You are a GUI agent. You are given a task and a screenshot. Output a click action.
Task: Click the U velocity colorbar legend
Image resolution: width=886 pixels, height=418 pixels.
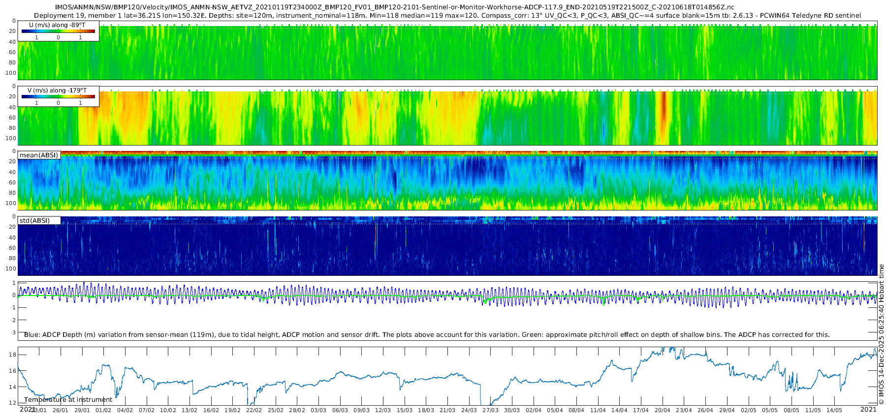click(58, 31)
